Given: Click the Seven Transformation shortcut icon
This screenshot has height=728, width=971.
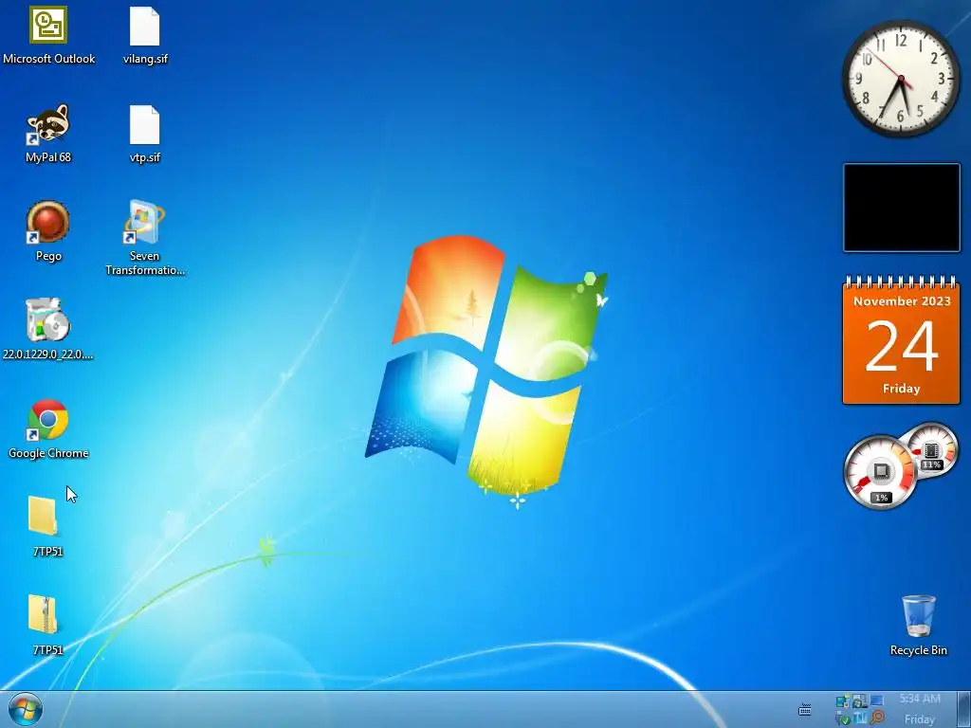Looking at the screenshot, I should point(145,238).
